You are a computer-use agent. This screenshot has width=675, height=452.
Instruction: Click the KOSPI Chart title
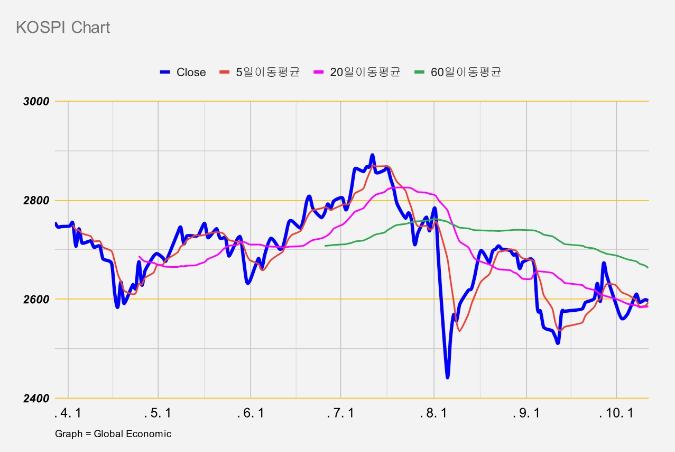[63, 28]
